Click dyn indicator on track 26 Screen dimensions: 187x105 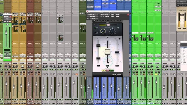tap(15, 101)
